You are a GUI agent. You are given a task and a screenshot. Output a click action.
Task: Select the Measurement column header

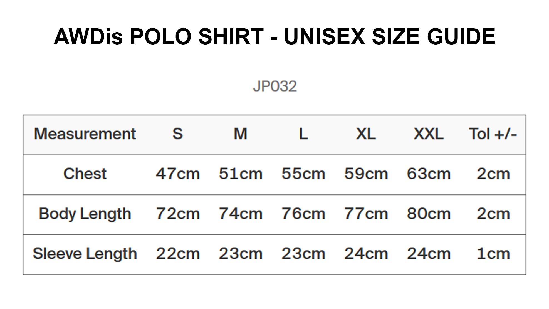[x=85, y=134]
